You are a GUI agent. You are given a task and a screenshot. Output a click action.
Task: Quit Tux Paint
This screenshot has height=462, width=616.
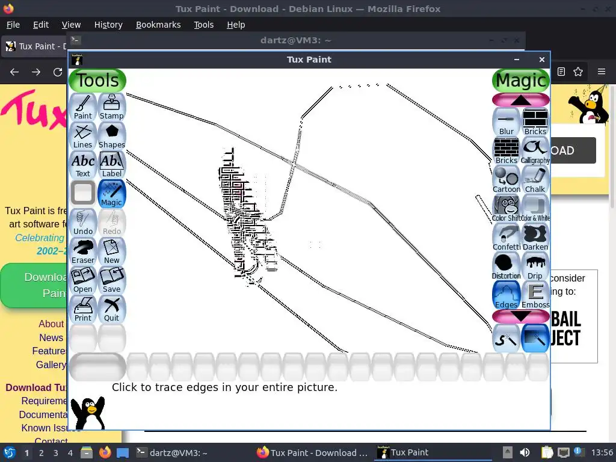(x=111, y=309)
